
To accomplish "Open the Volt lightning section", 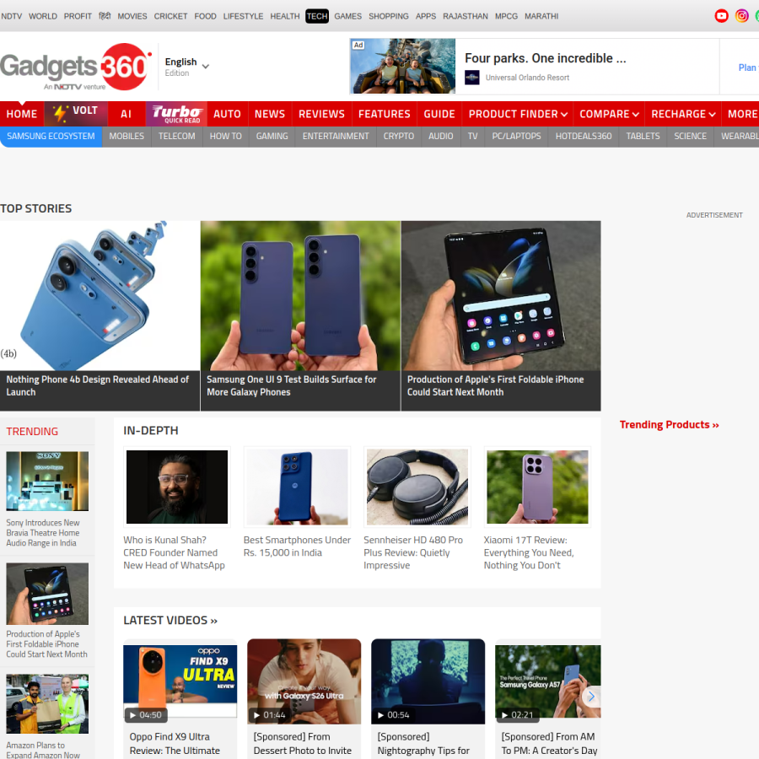I will tap(76, 114).
